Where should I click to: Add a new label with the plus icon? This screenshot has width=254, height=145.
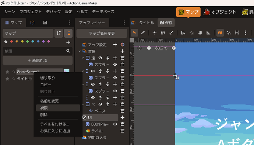pos(68,42)
